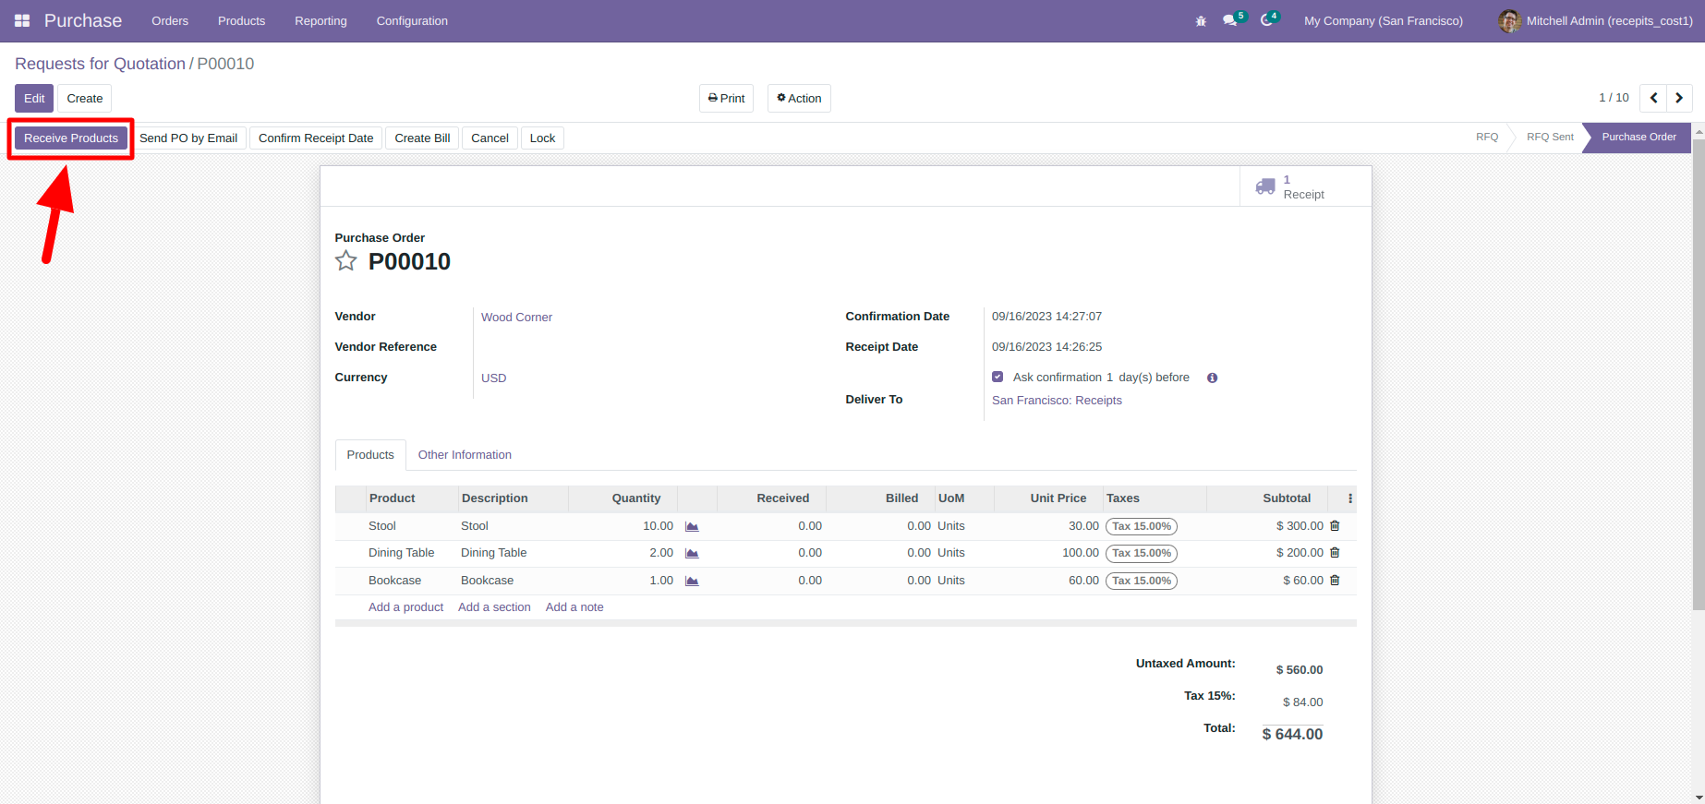Open the Wood Corner vendor link
The width and height of the screenshot is (1705, 804).
[516, 317]
